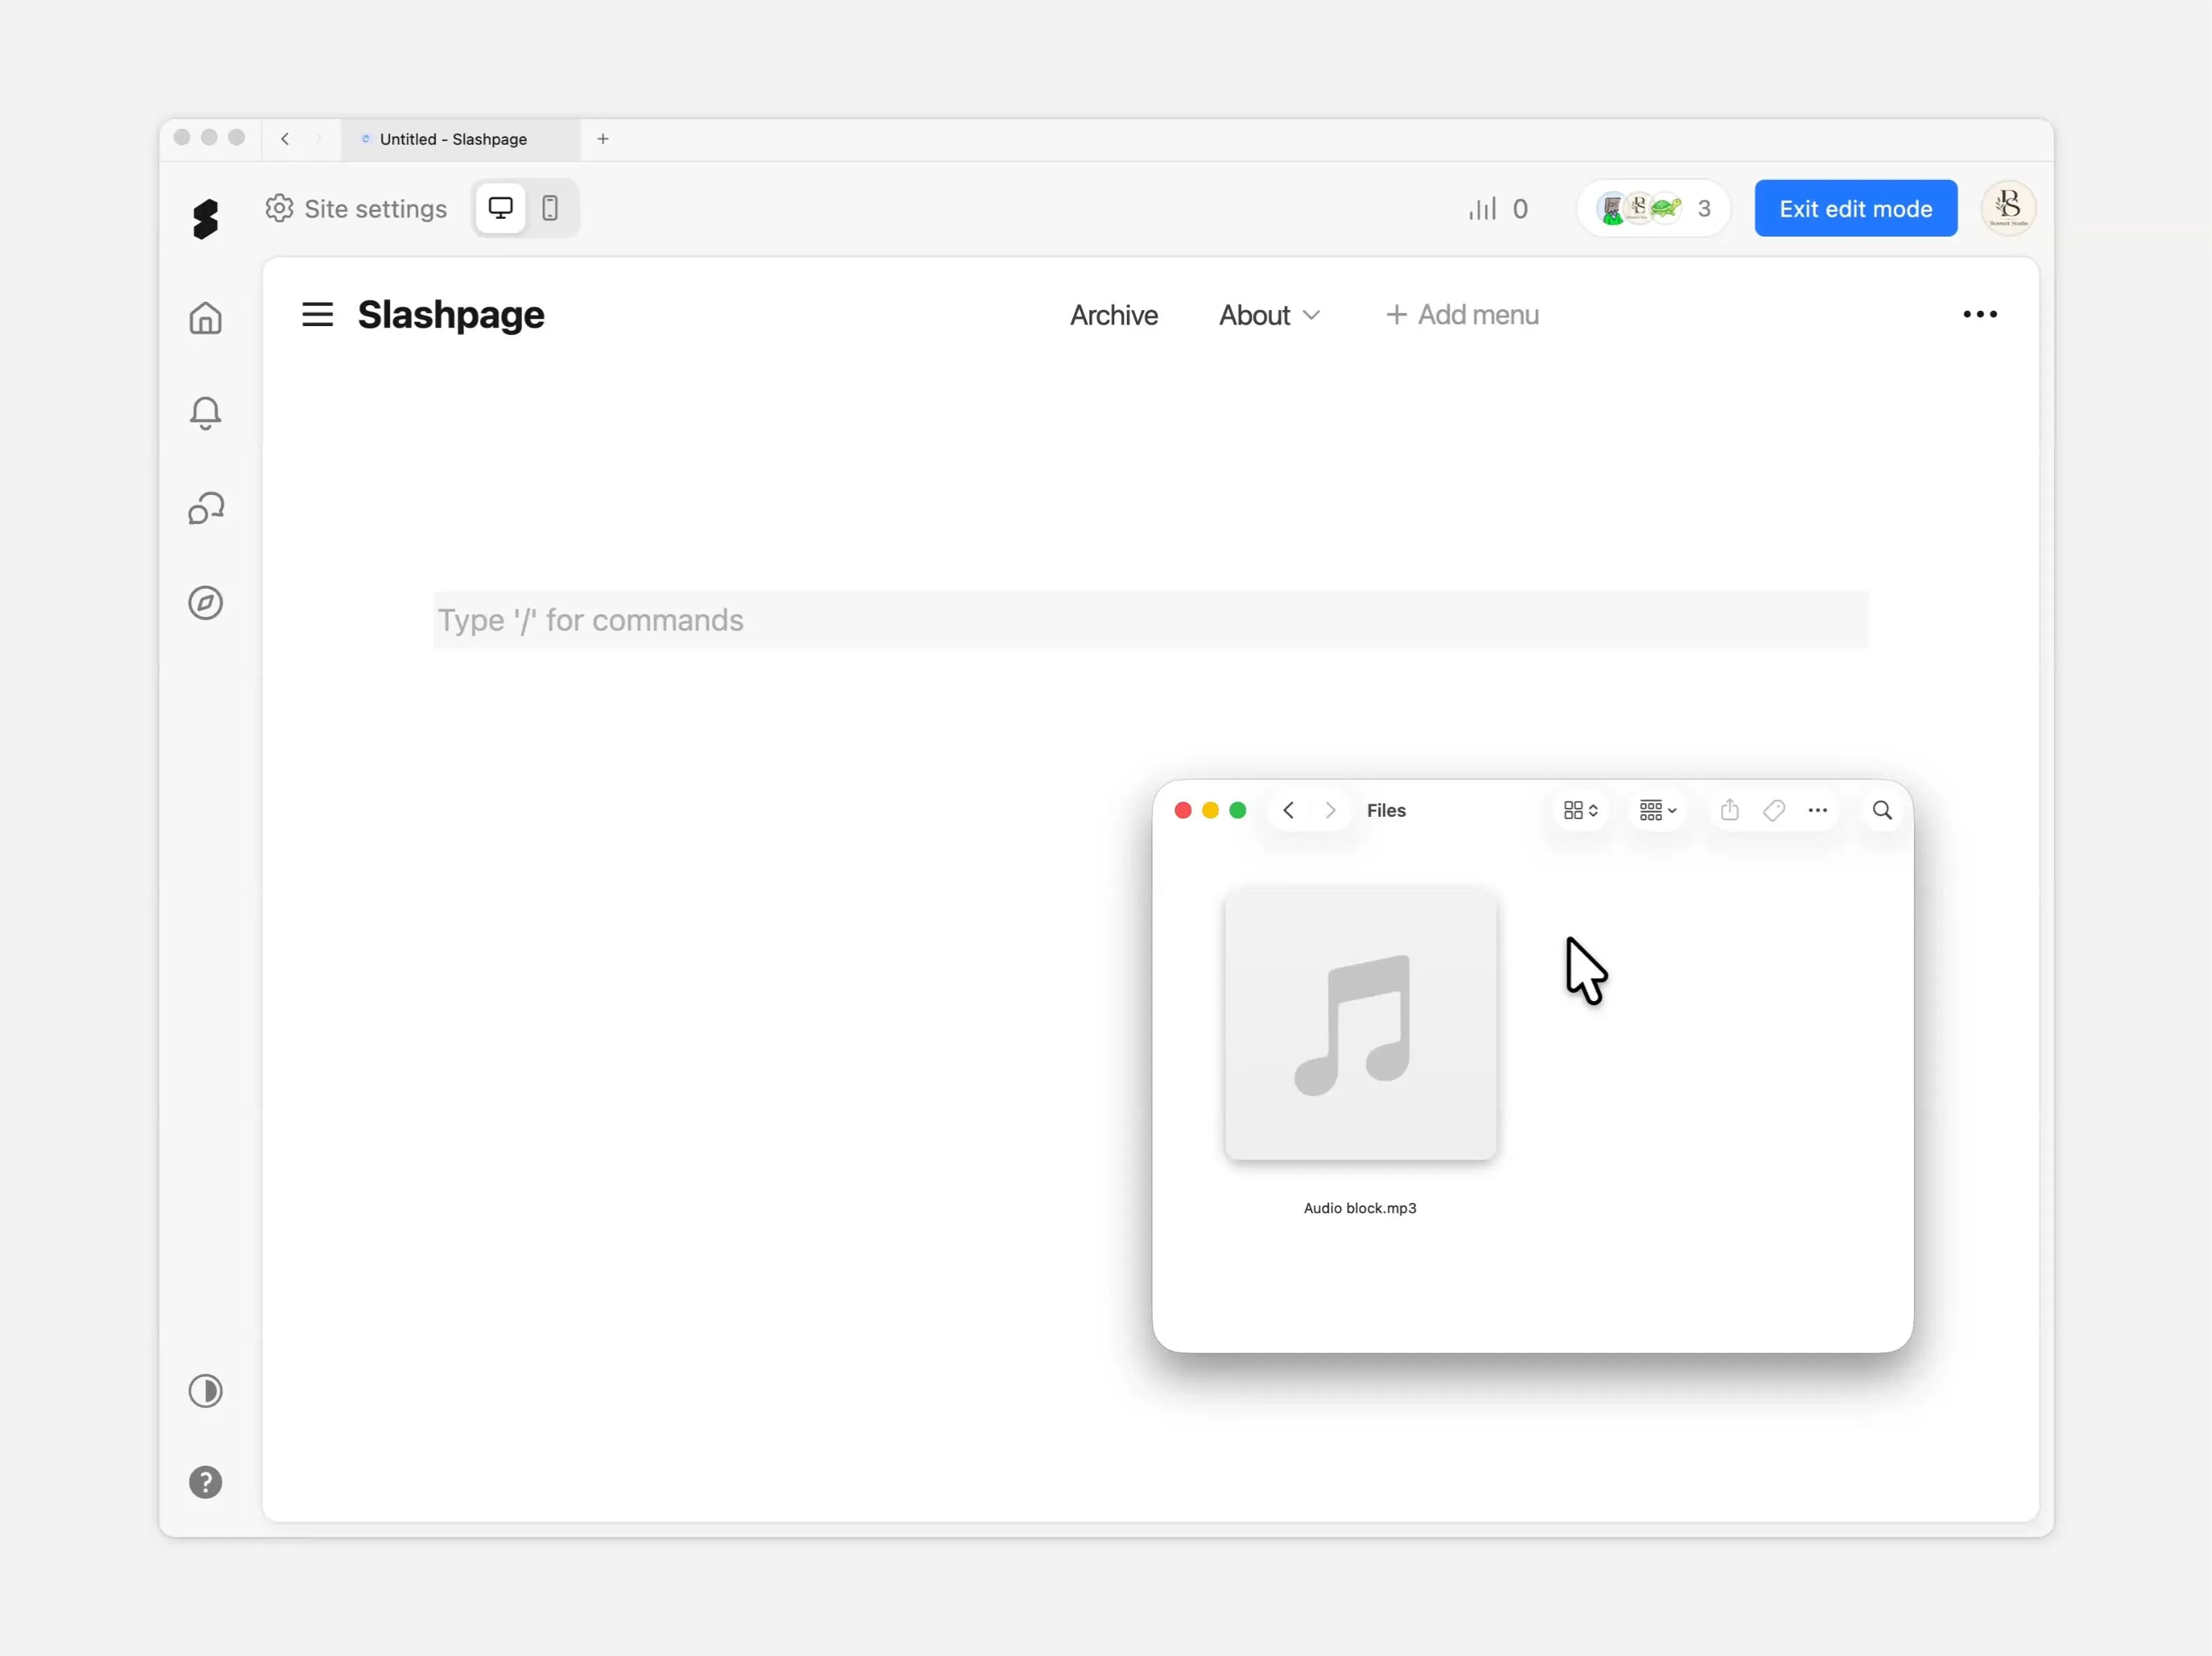Search in the Files window
The width and height of the screenshot is (2212, 1656).
(1882, 811)
